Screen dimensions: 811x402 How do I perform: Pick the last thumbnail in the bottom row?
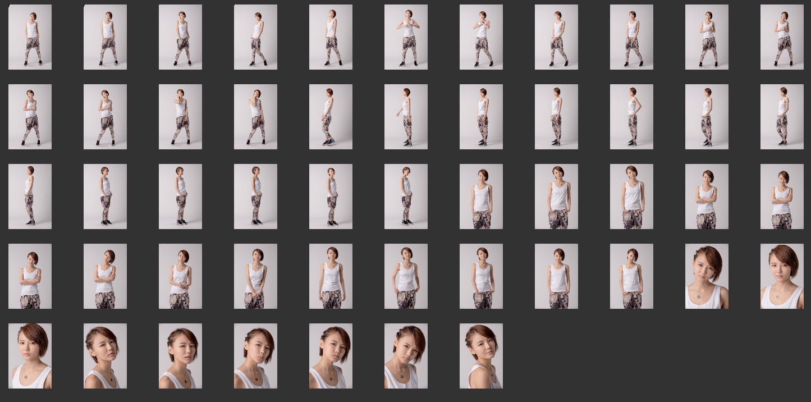click(x=481, y=356)
